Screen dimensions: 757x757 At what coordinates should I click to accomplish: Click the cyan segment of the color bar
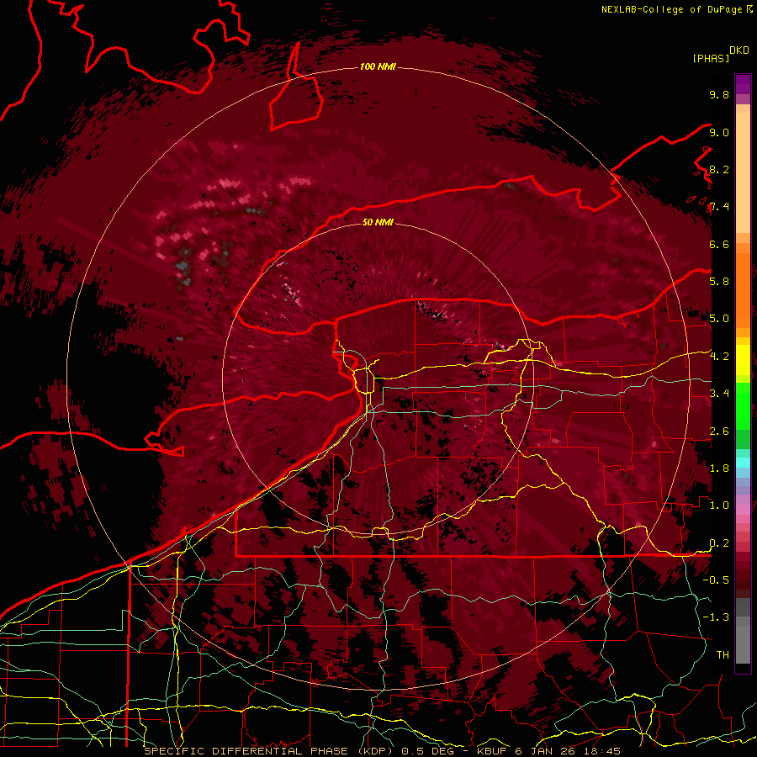click(x=743, y=462)
